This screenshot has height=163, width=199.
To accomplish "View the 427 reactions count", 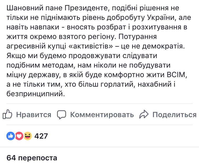I will 41,136.
